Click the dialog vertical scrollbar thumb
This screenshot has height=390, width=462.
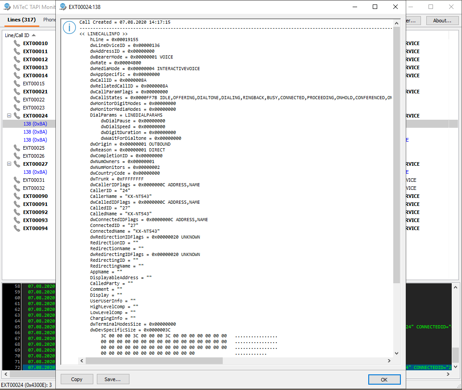[396, 155]
